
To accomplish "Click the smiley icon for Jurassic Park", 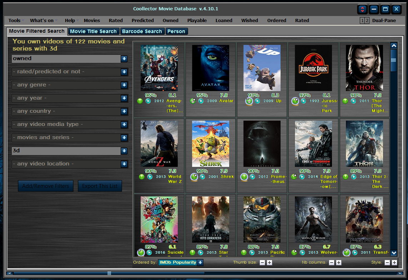I will [295, 101].
